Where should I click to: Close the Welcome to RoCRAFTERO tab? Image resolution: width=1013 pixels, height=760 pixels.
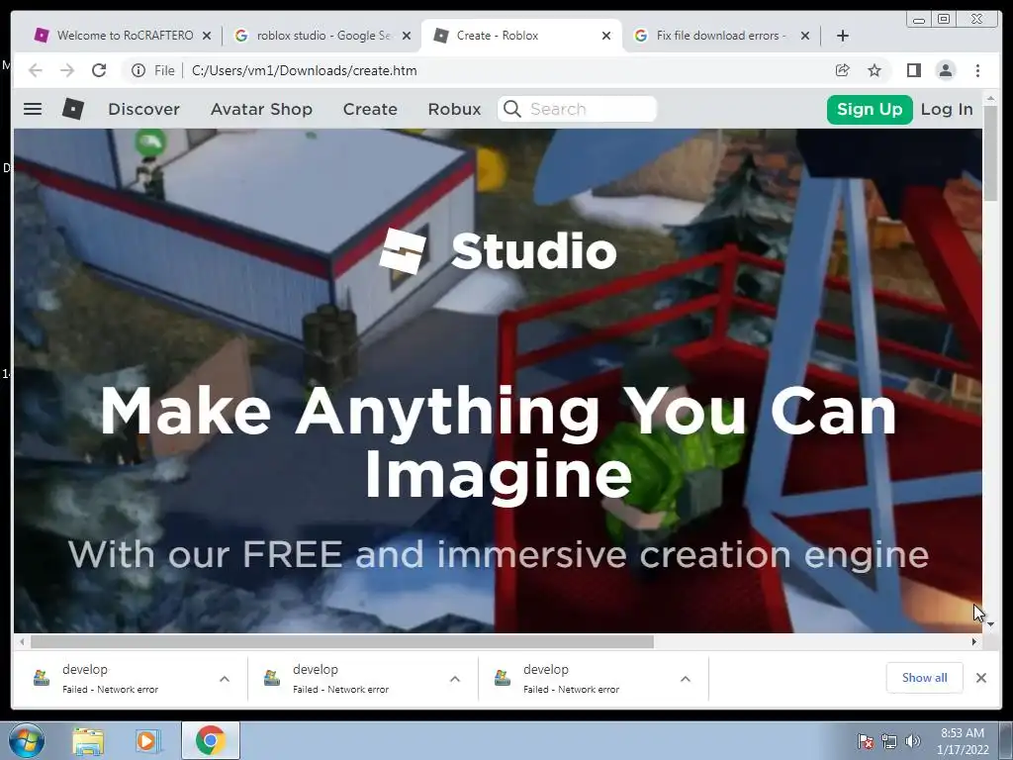click(207, 36)
